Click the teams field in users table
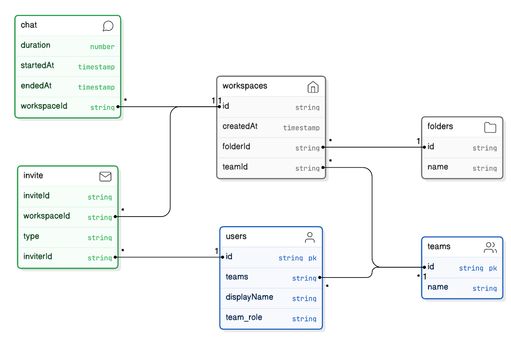Screen dimensions: 511x337 [271, 278]
